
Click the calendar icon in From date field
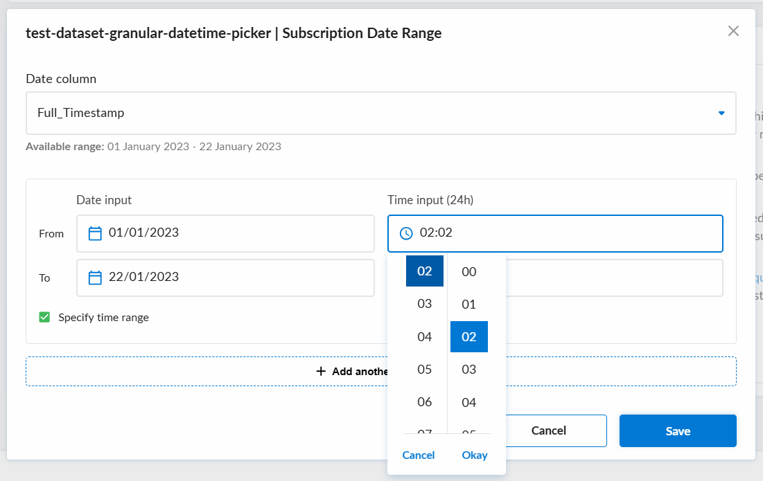pos(95,233)
